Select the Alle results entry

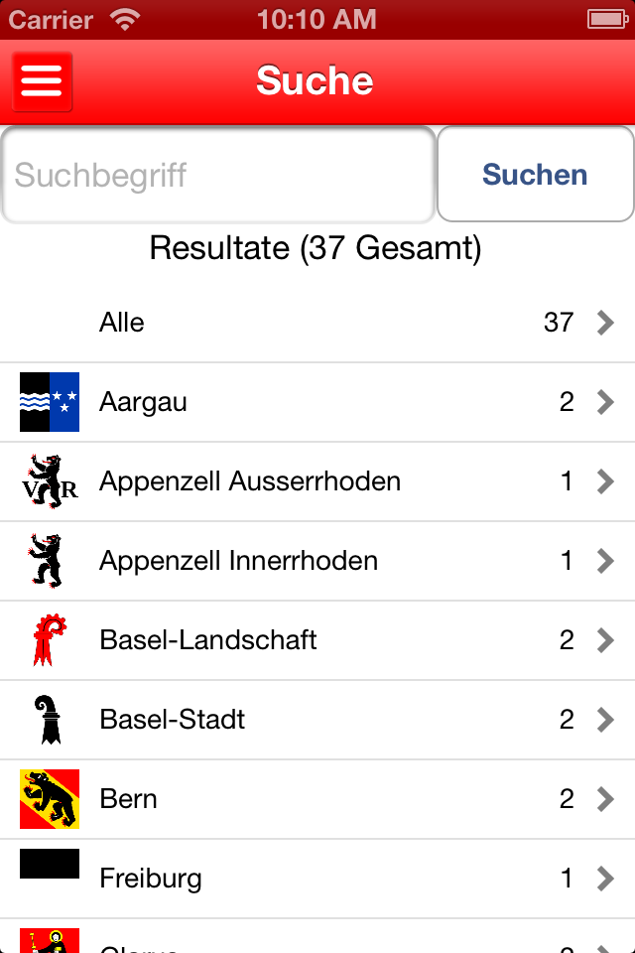point(298,322)
